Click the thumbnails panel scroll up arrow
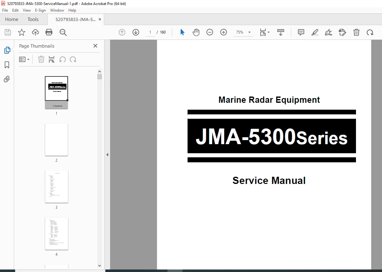Screen dimensions: 382x272 pyautogui.click(x=100, y=71)
